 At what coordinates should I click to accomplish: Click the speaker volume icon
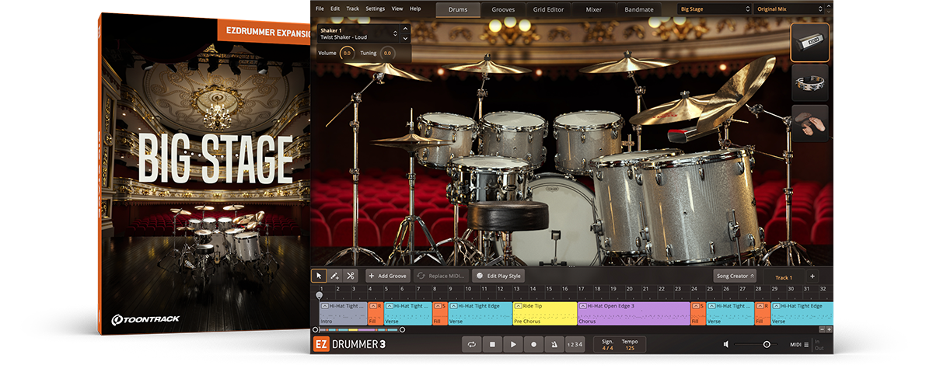click(x=726, y=344)
